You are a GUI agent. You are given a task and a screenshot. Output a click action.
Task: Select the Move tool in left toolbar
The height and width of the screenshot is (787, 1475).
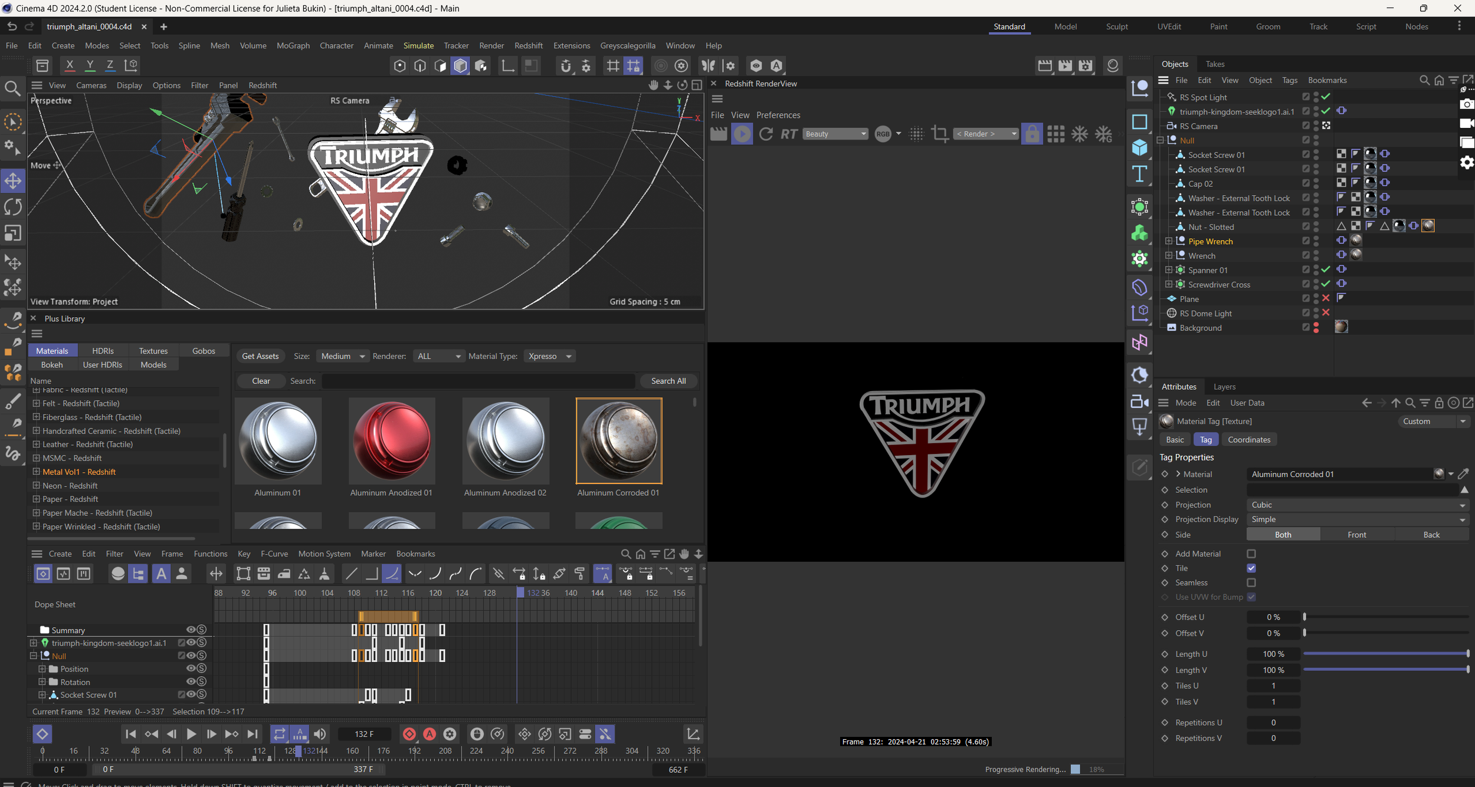click(x=13, y=180)
